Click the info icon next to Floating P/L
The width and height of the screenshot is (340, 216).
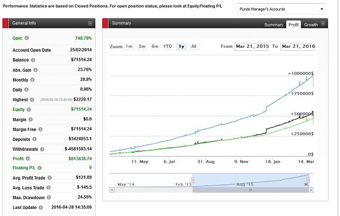(x=40, y=168)
